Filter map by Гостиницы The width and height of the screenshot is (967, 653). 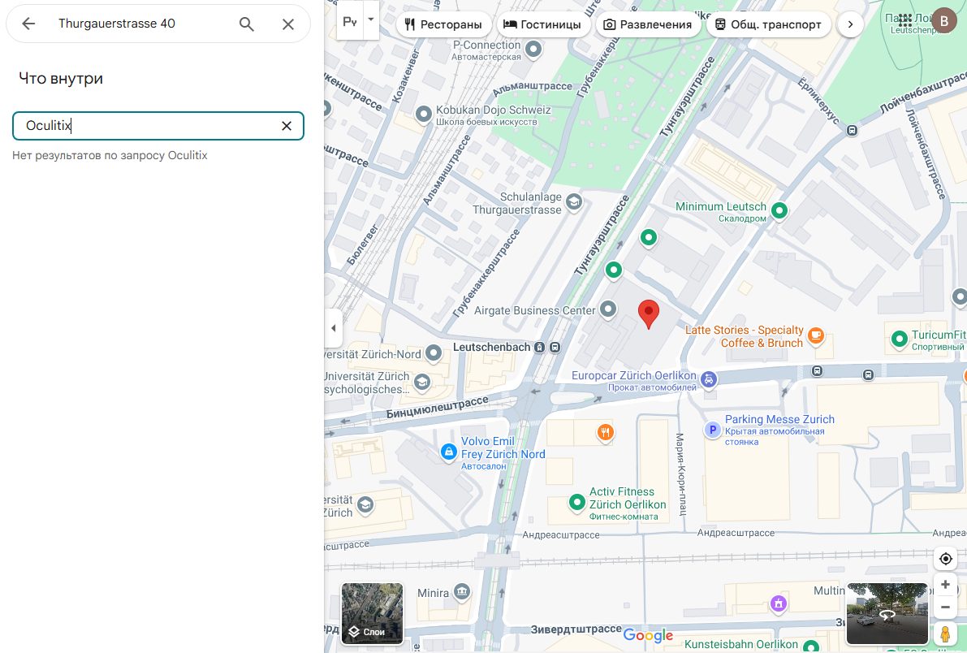542,24
